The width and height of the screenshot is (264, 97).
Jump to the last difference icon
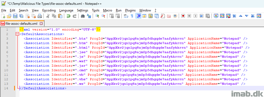click(x=253, y=16)
